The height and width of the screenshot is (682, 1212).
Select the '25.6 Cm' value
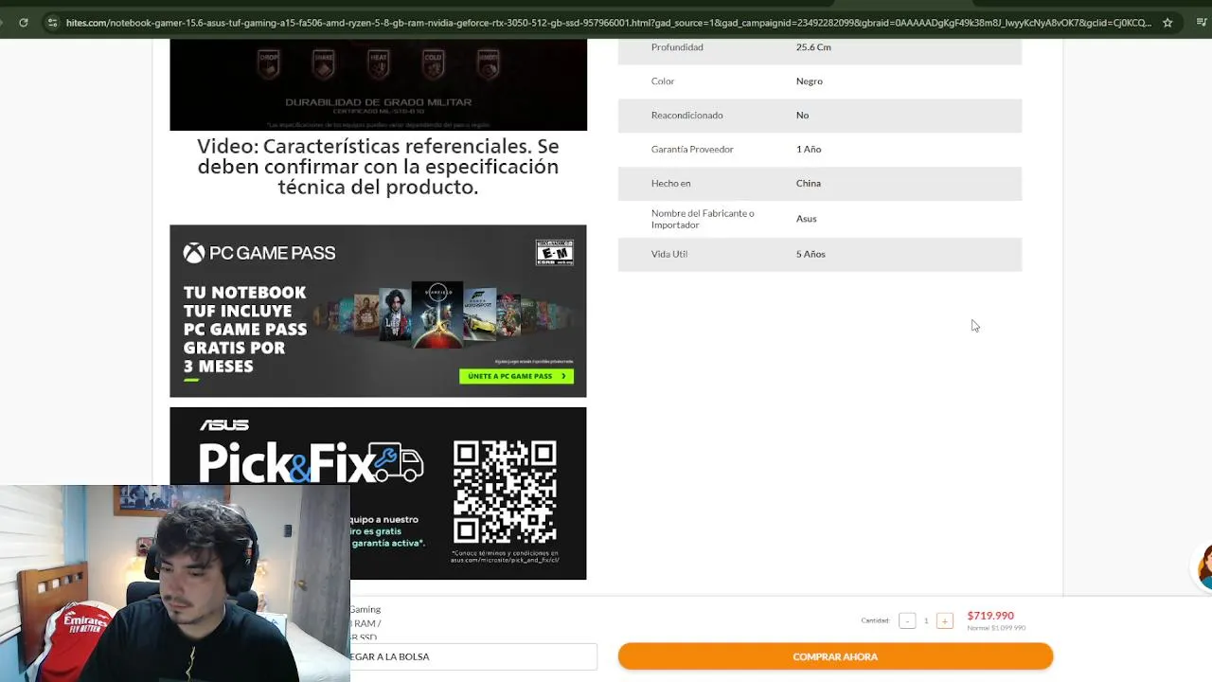point(813,46)
